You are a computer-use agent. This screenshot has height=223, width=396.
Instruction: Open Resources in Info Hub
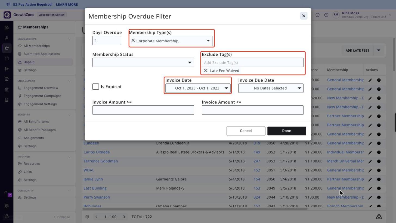click(32, 164)
